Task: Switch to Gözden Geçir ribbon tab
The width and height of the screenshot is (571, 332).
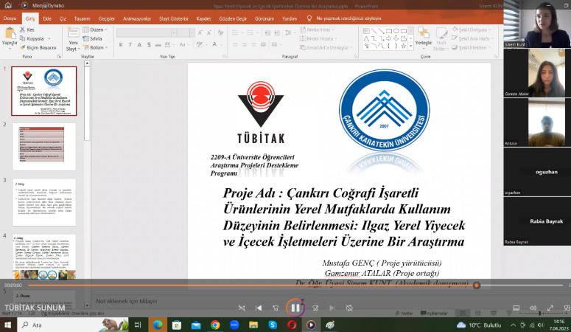Action: click(x=233, y=18)
